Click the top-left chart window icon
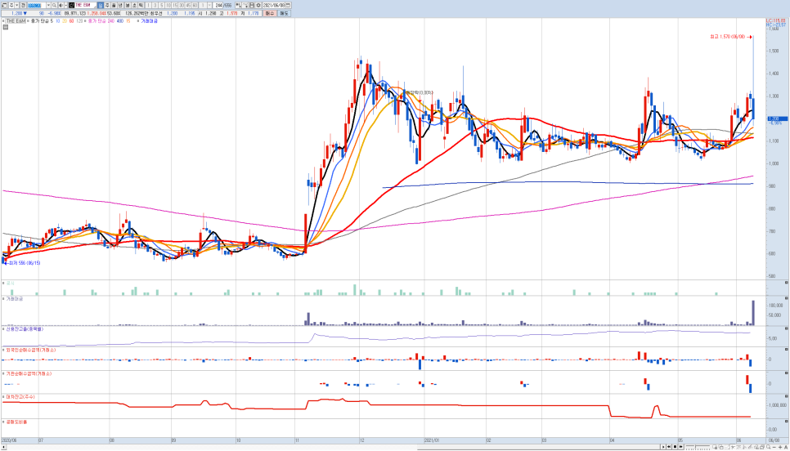 (4, 5)
